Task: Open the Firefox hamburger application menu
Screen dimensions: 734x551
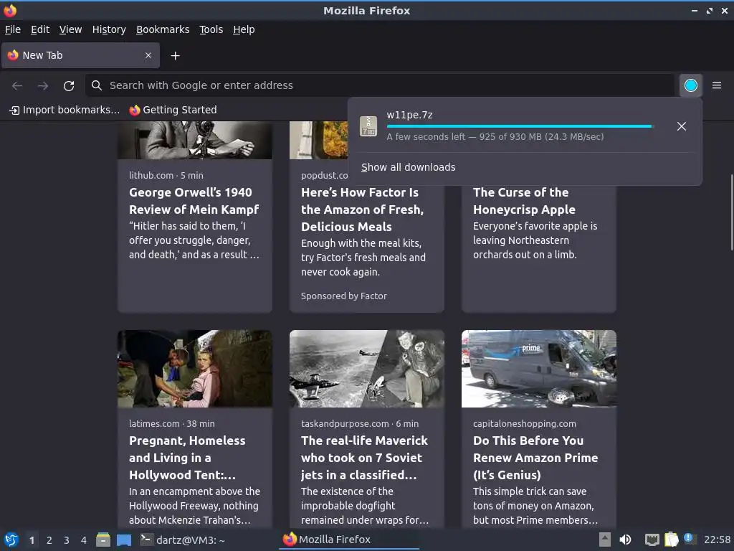Action: pos(716,85)
